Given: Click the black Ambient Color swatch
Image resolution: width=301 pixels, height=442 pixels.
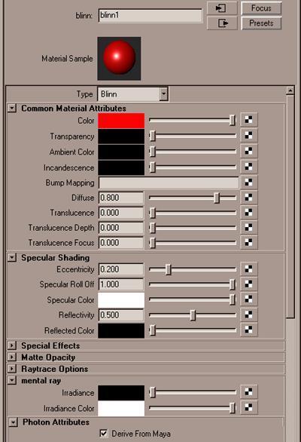Looking at the screenshot, I should coord(121,152).
